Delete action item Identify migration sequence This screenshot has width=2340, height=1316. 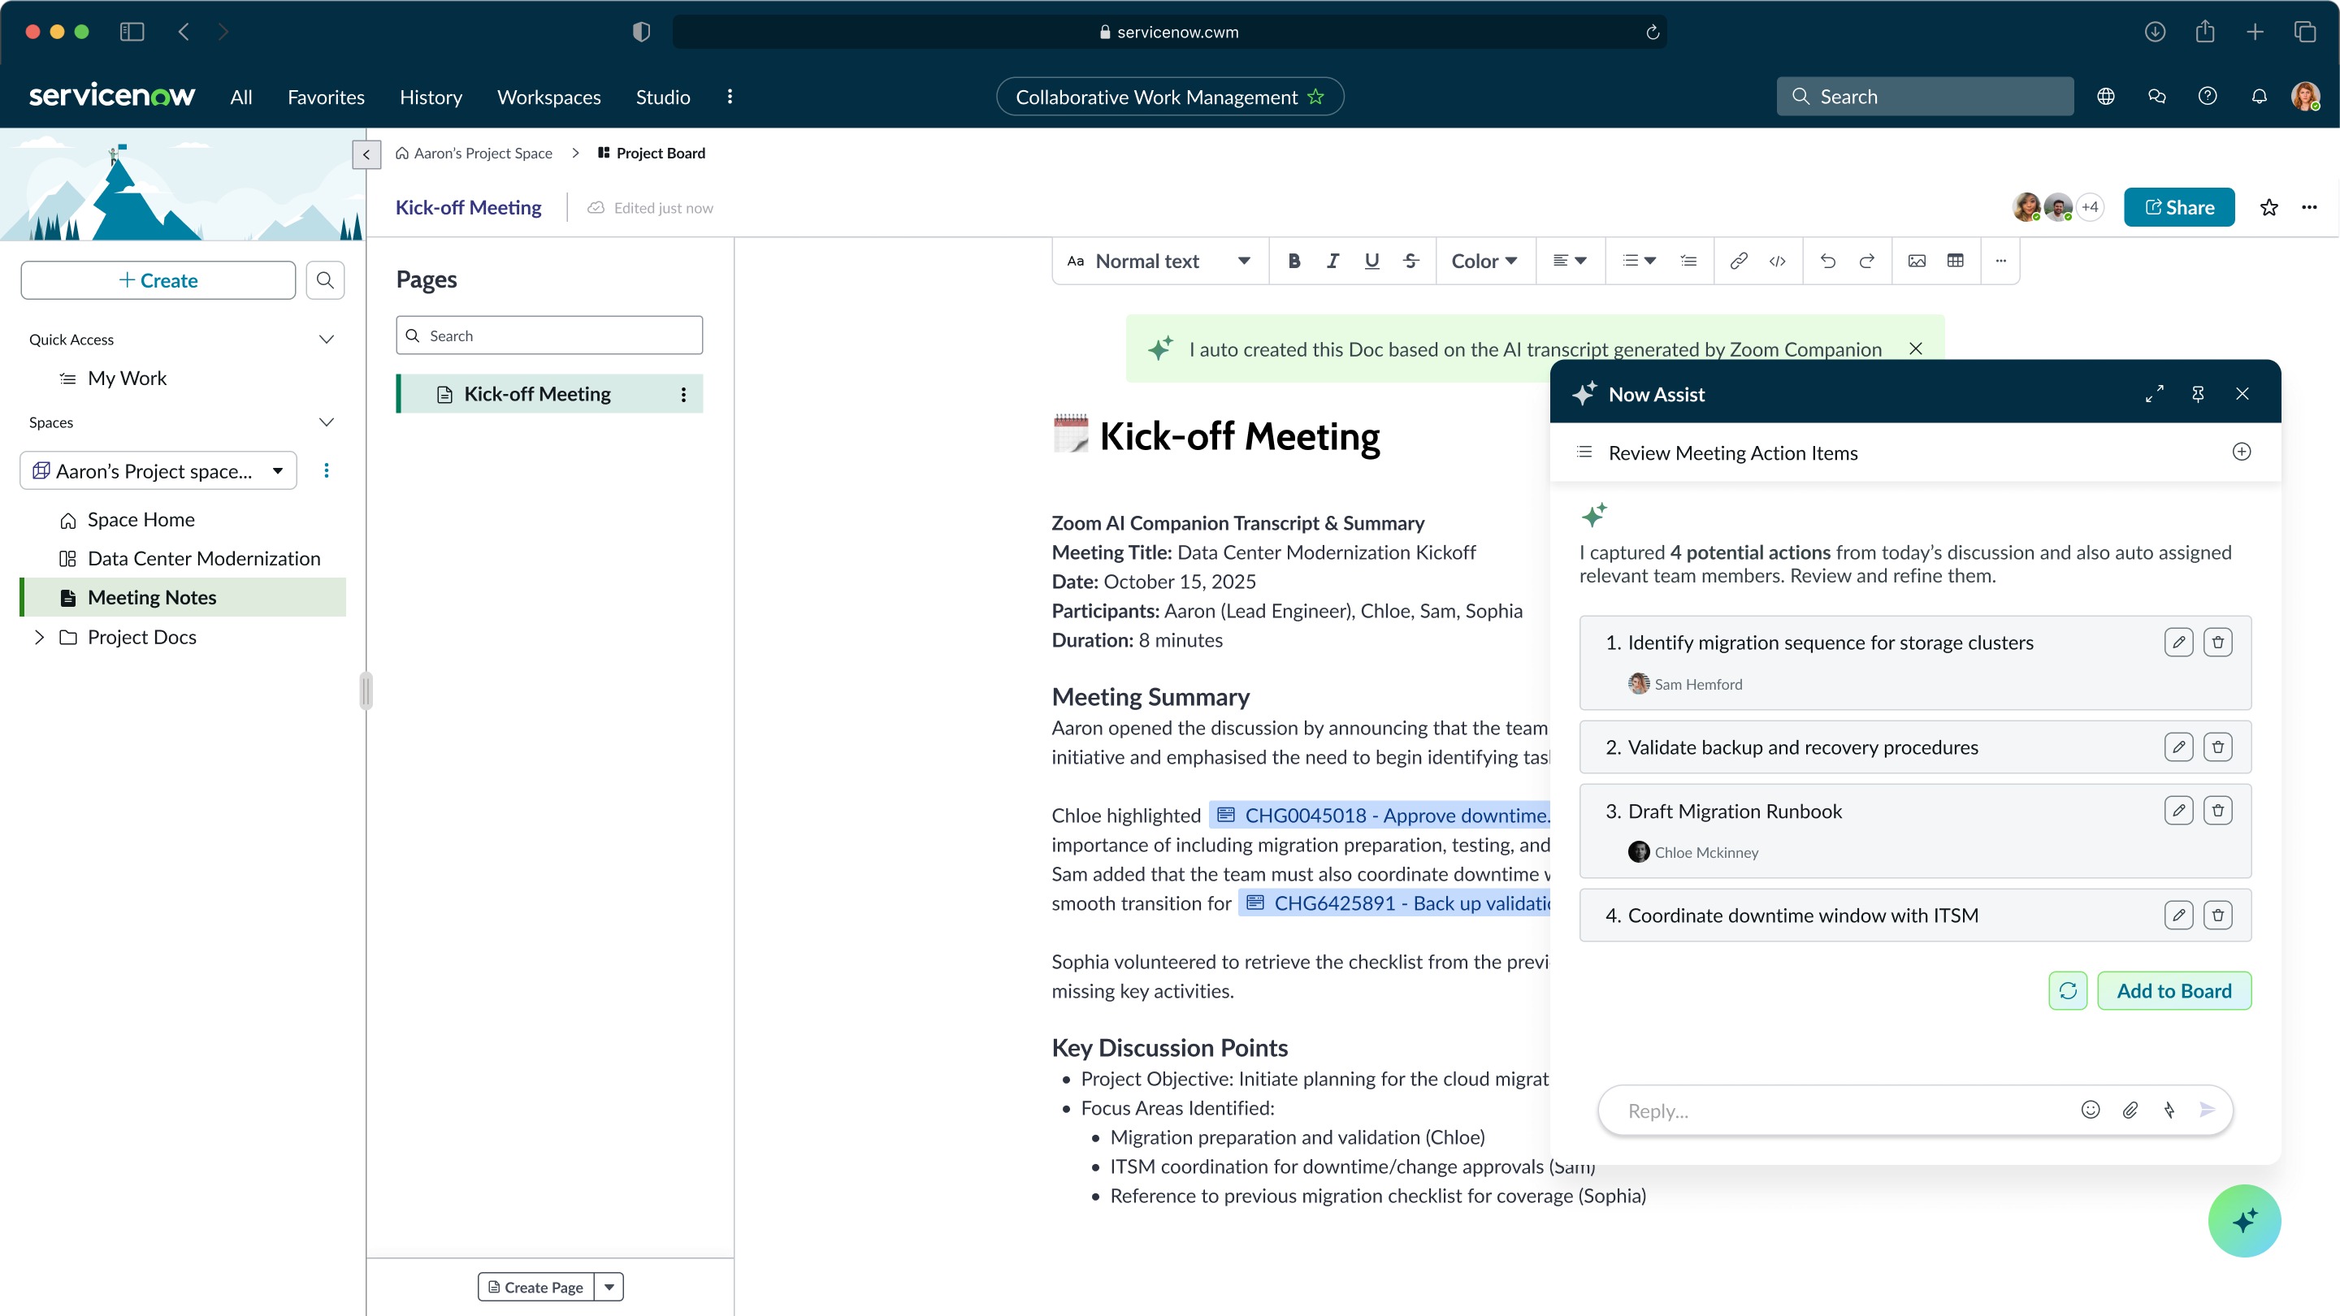coord(2218,643)
